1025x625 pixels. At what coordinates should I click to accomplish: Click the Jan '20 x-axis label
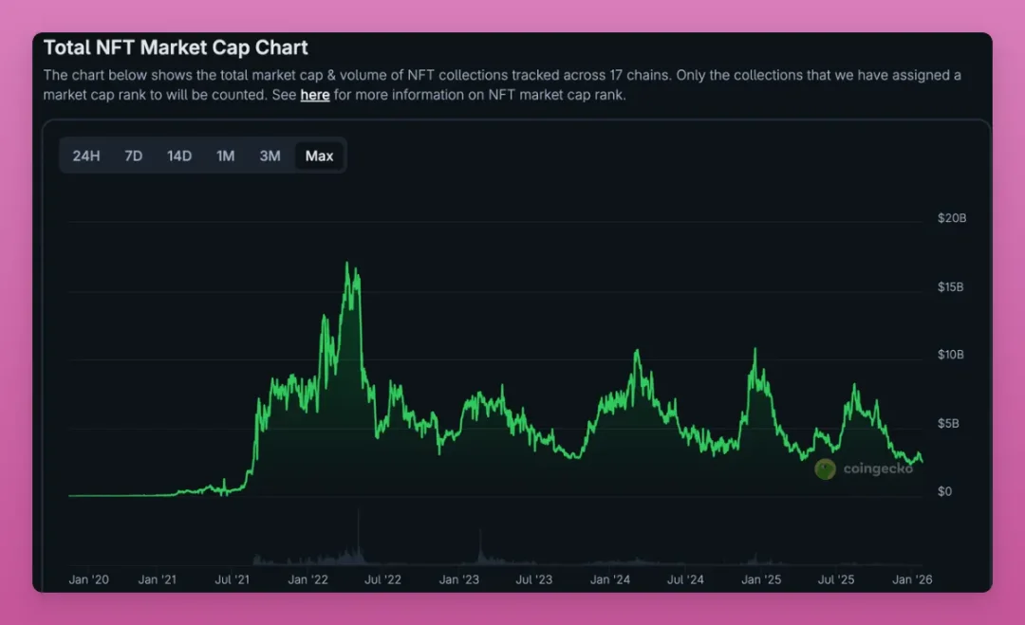(x=89, y=579)
